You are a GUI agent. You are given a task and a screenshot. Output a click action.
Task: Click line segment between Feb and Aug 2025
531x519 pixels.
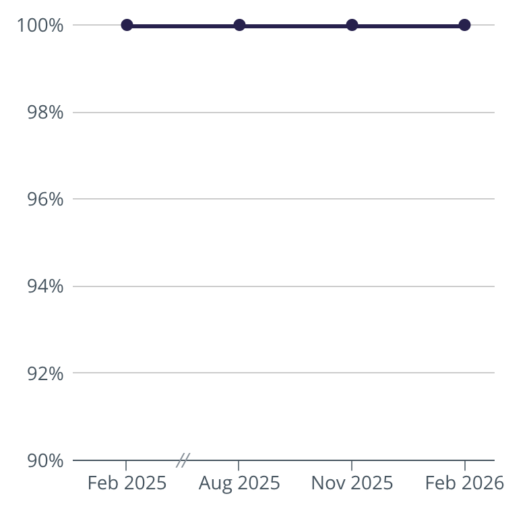(183, 25)
